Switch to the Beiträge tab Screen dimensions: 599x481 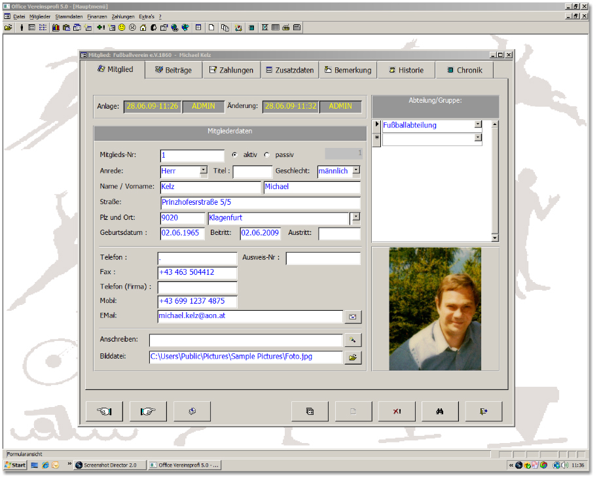point(173,70)
